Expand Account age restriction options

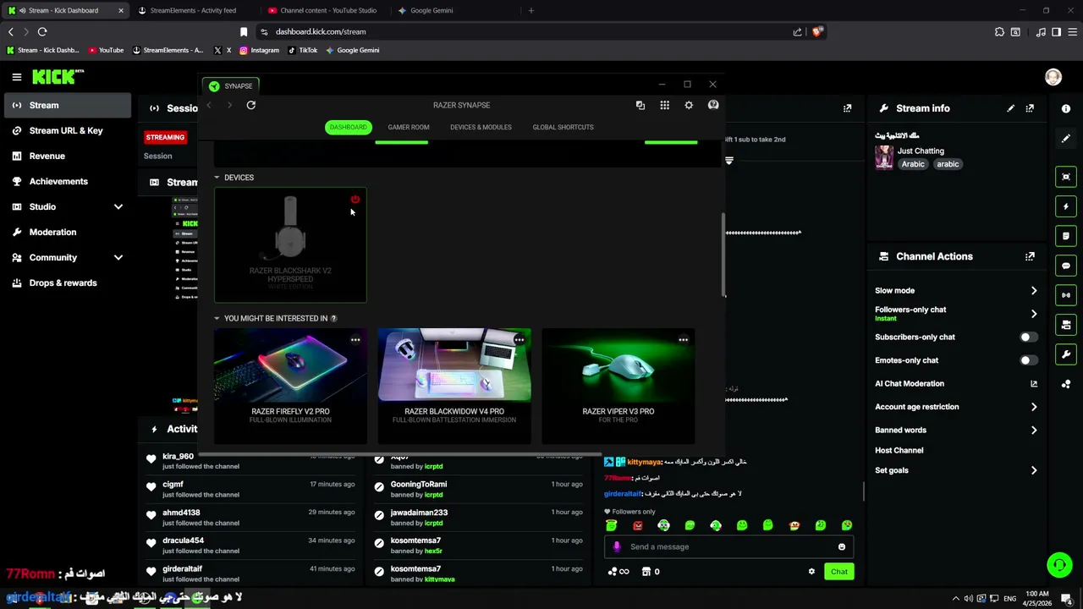tap(1034, 407)
